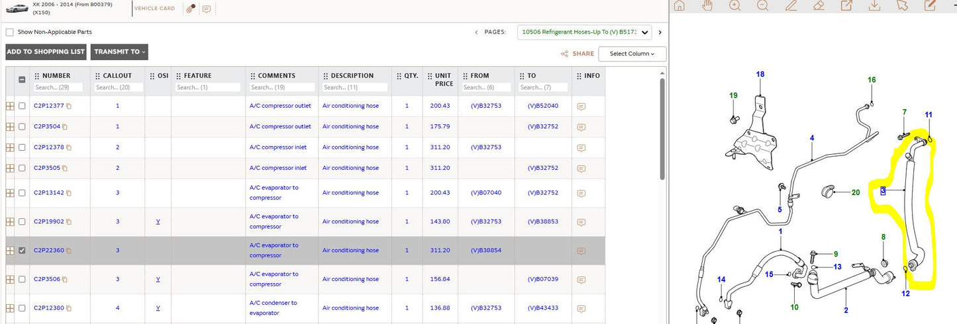This screenshot has width=957, height=324.
Task: Open grid icon for C2P3506 row
Action: (x=10, y=279)
